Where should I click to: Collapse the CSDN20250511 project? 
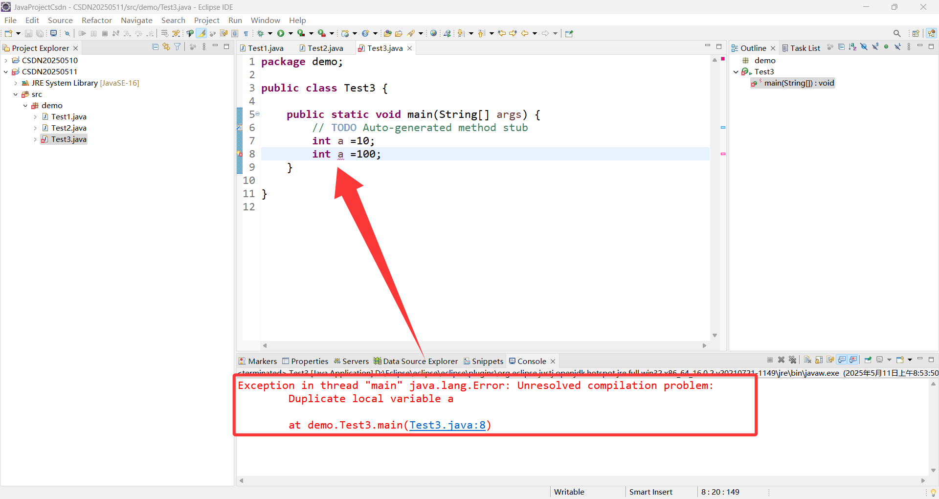(x=6, y=72)
